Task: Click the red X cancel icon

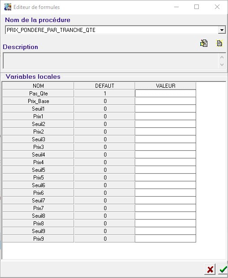Action: pos(210,269)
